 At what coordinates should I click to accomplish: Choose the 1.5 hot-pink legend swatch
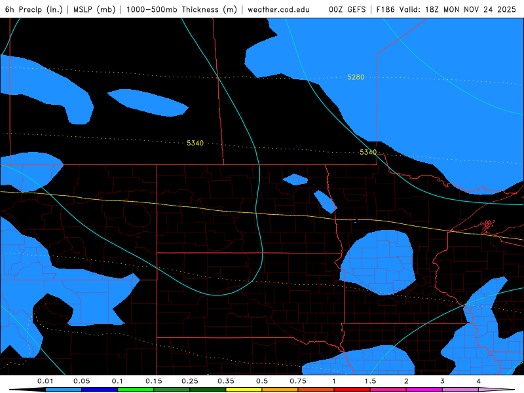(388, 390)
